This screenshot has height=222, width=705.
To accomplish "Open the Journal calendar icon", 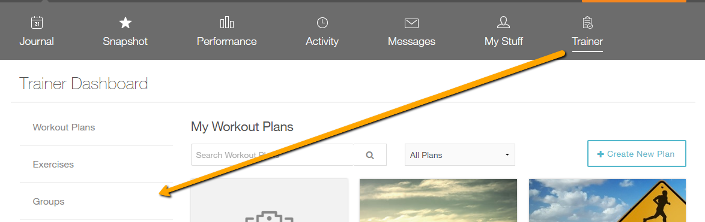I will (x=37, y=22).
